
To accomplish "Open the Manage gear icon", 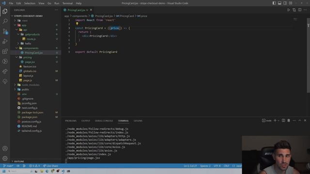I will (x=5, y=158).
